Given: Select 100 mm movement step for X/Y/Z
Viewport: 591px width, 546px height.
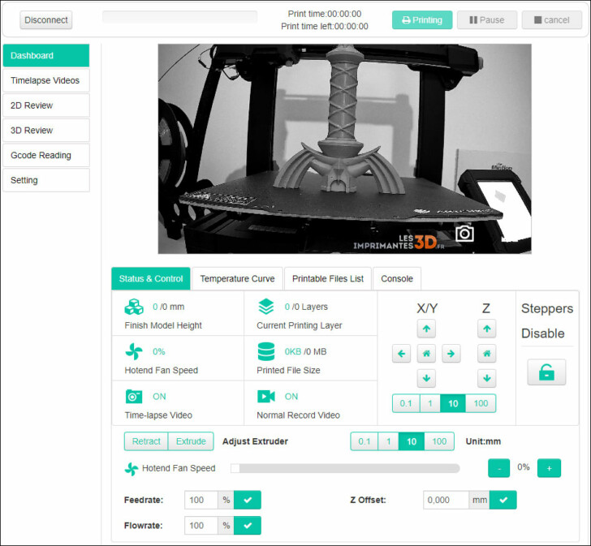Looking at the screenshot, I should (481, 403).
